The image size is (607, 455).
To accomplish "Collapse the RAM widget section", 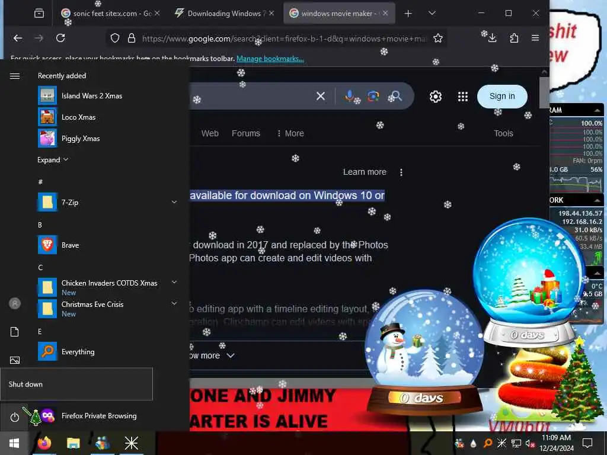I will point(598,111).
